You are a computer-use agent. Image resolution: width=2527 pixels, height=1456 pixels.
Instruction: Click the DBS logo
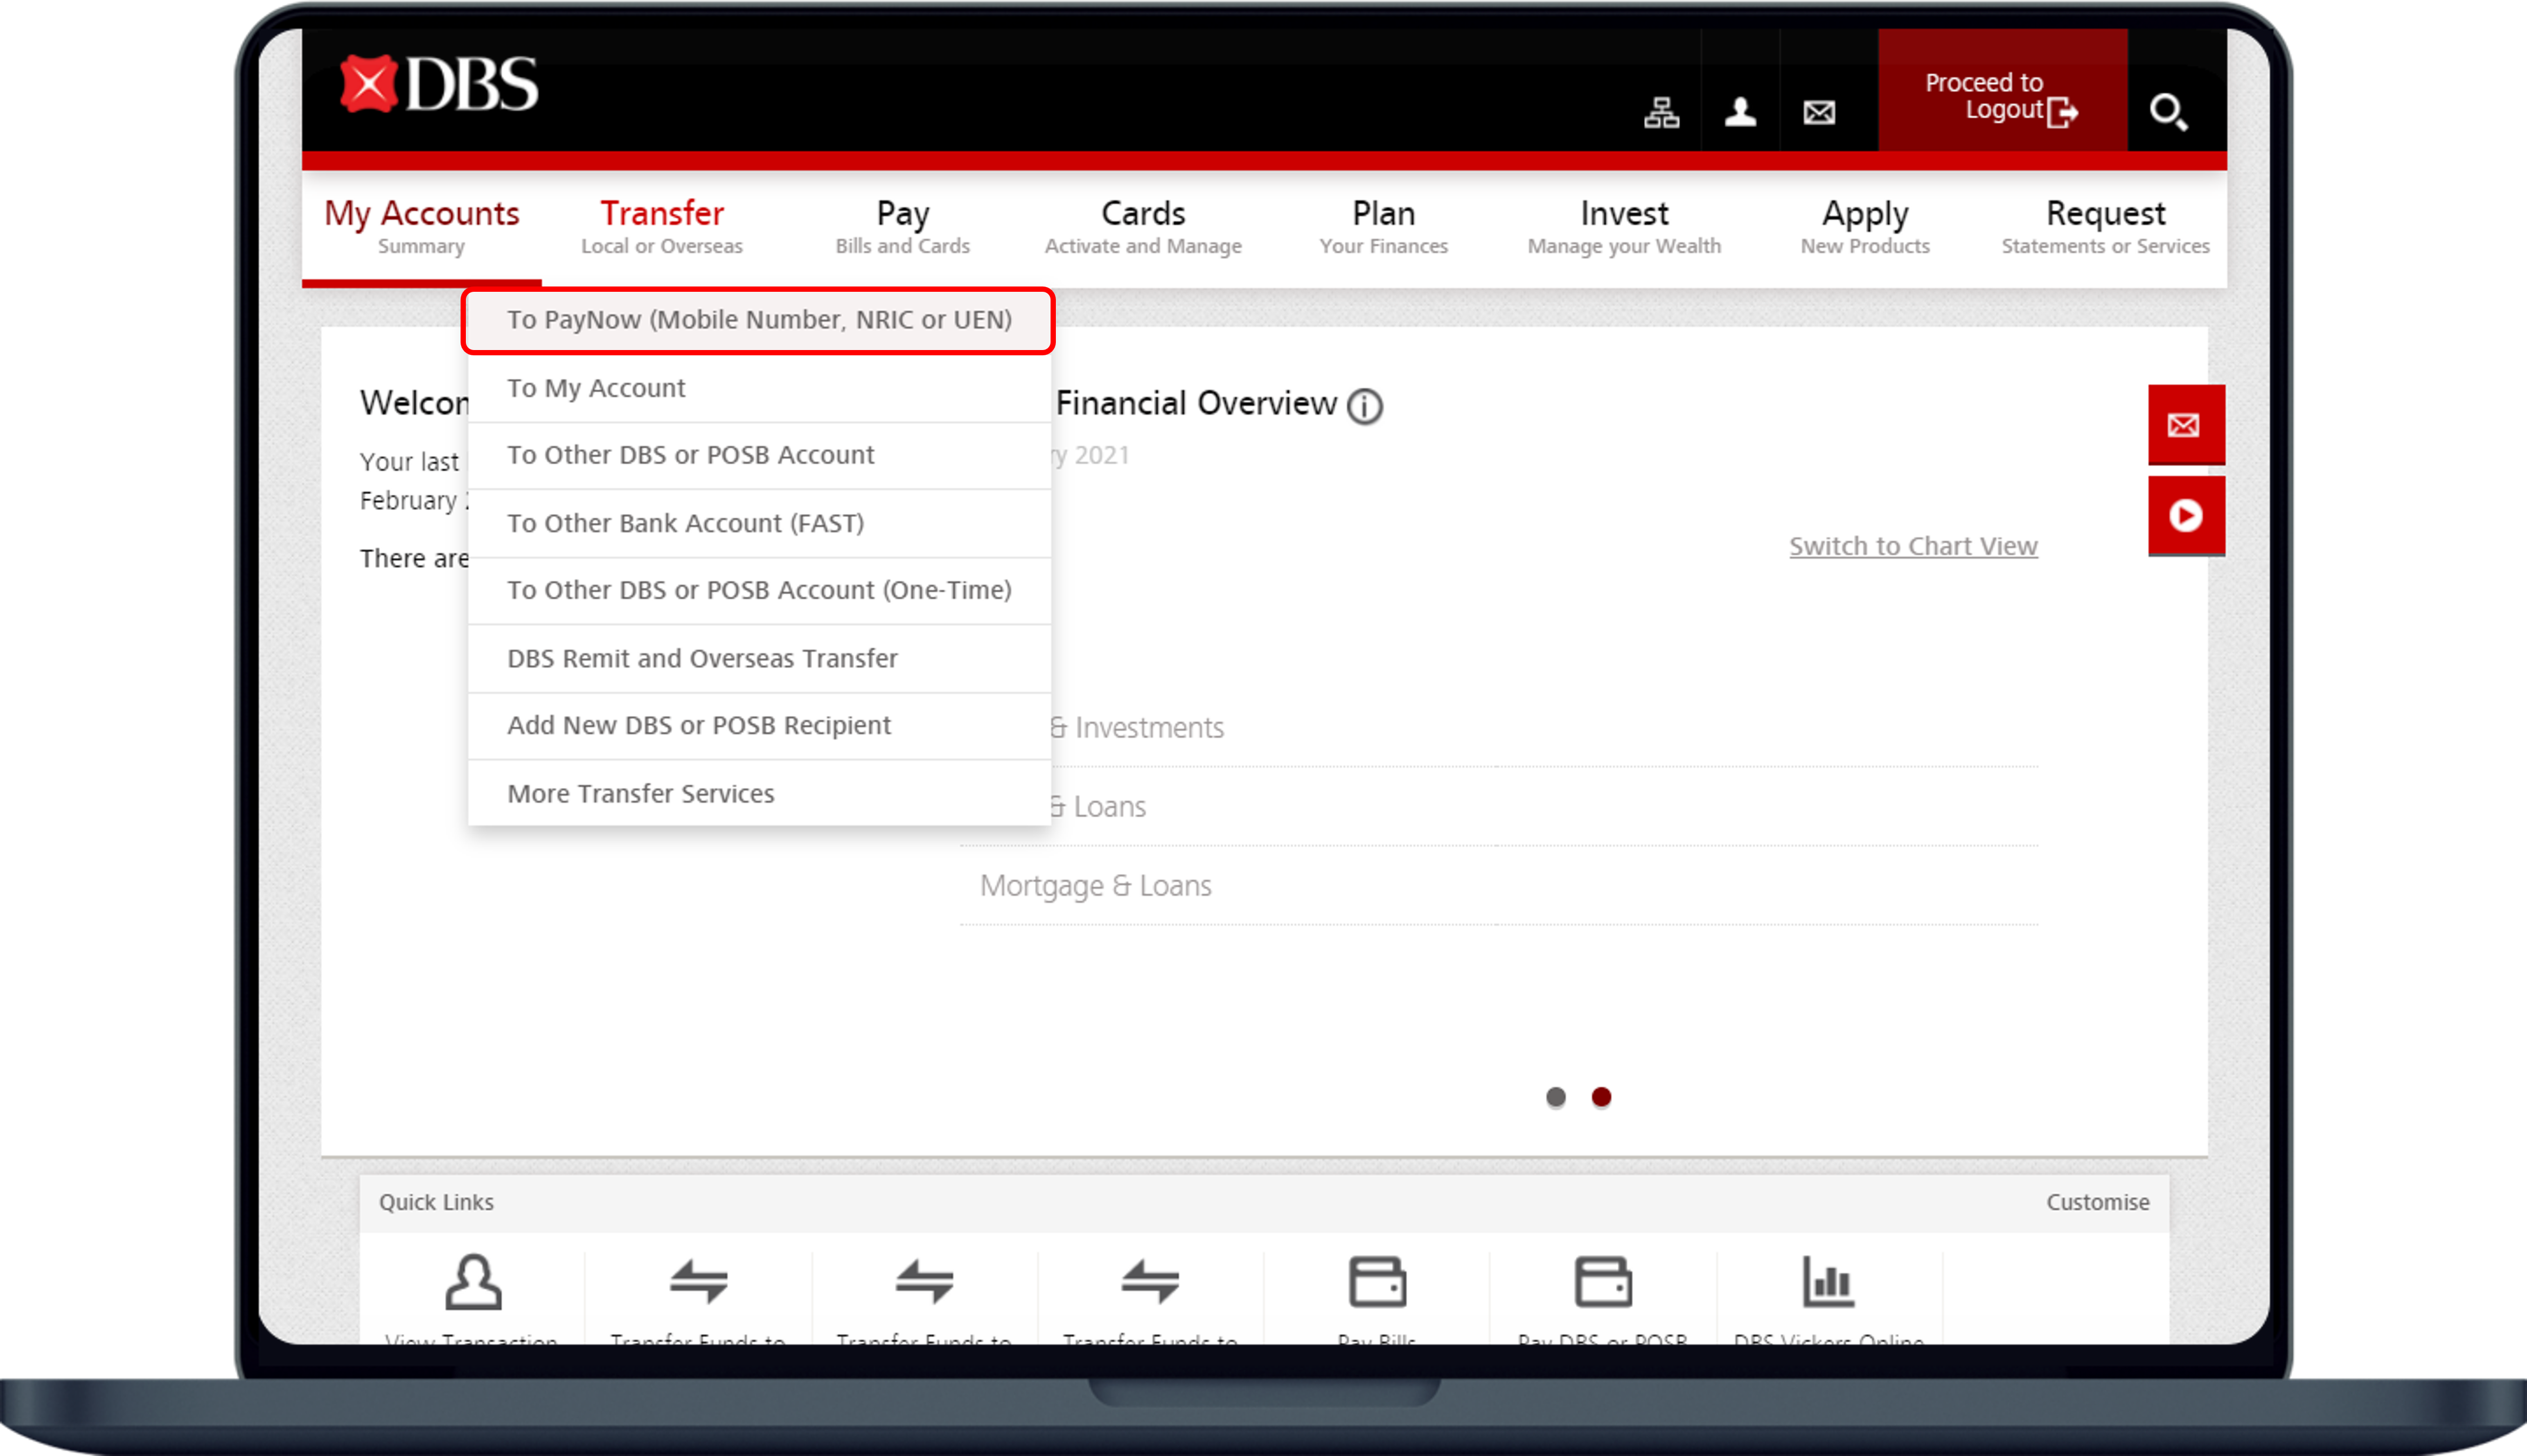click(439, 84)
